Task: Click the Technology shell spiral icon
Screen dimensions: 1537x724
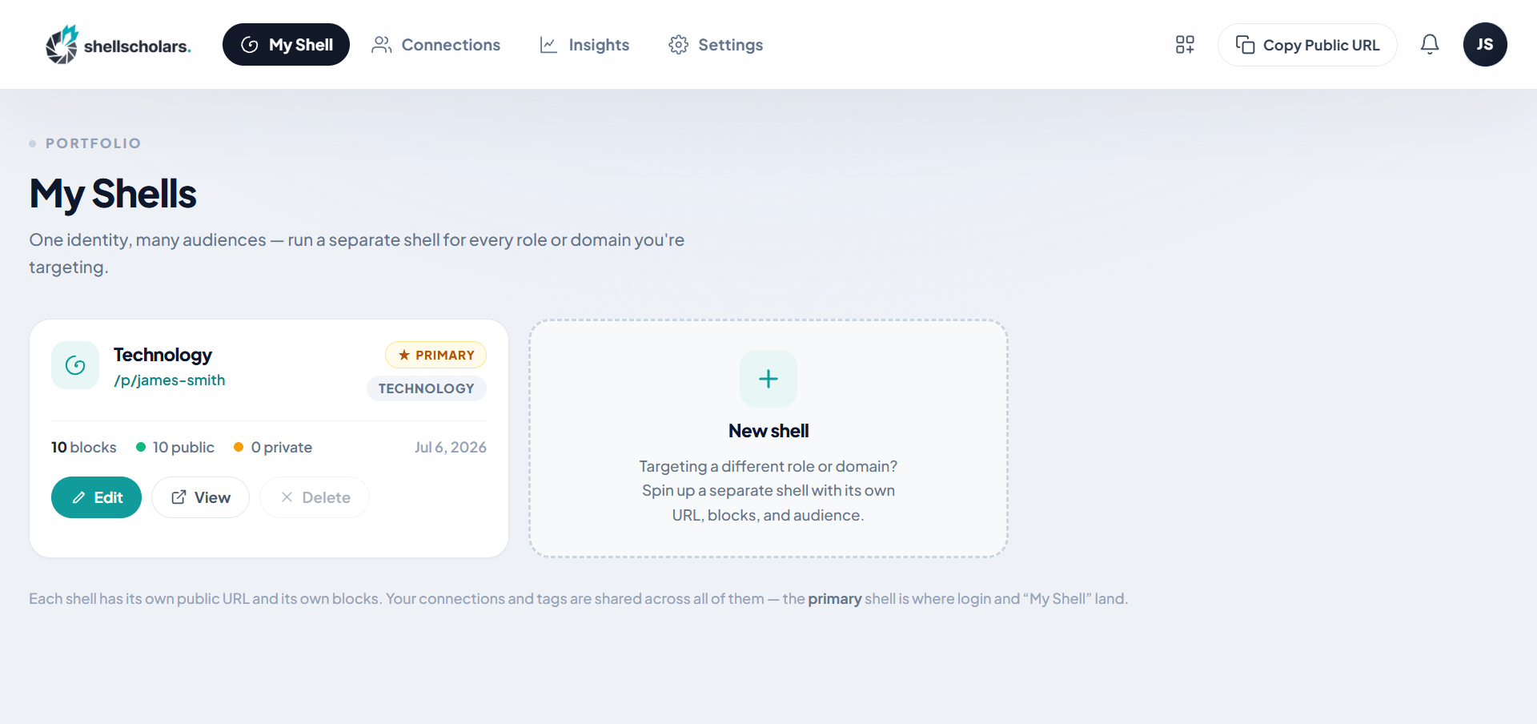Action: [75, 365]
